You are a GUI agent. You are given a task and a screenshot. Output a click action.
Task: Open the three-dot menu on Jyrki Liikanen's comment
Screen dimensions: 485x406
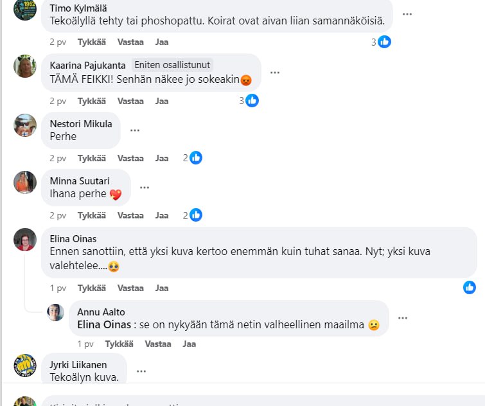(141, 371)
